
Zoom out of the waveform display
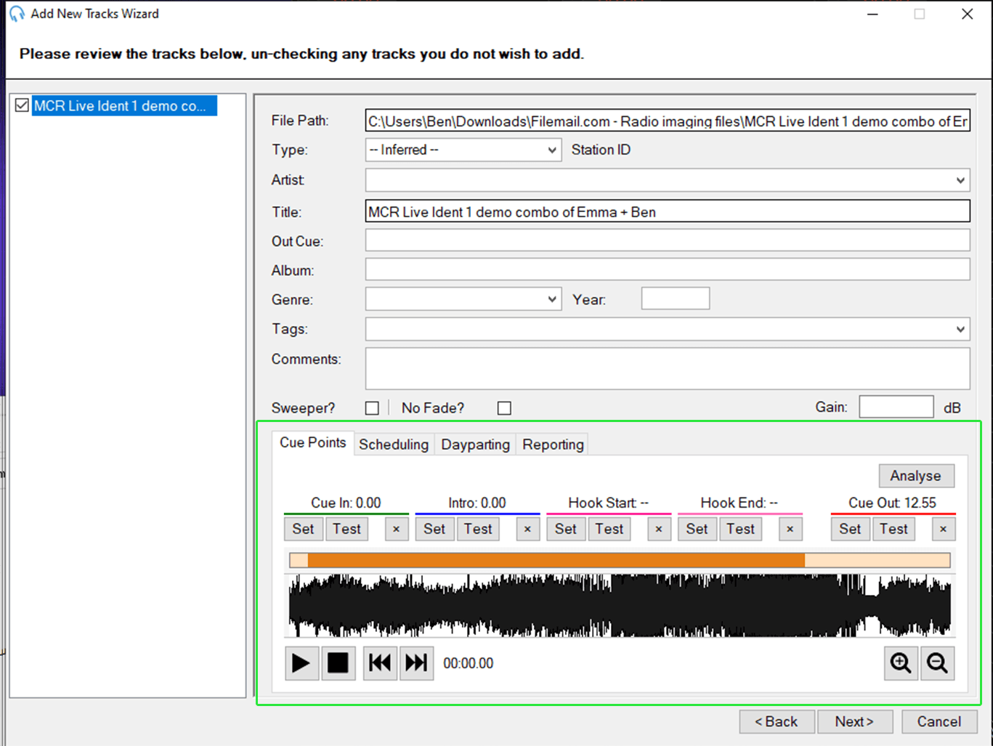coord(937,662)
